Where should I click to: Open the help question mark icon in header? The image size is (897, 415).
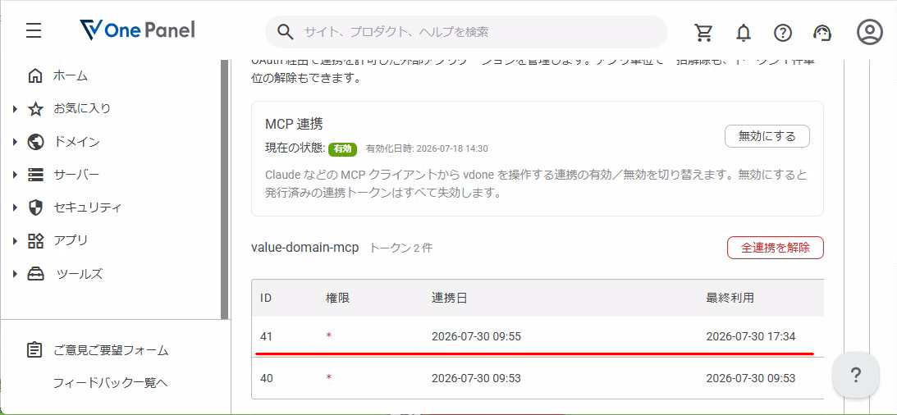click(783, 33)
